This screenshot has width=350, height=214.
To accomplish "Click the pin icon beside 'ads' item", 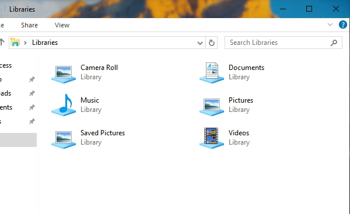I will 32,93.
